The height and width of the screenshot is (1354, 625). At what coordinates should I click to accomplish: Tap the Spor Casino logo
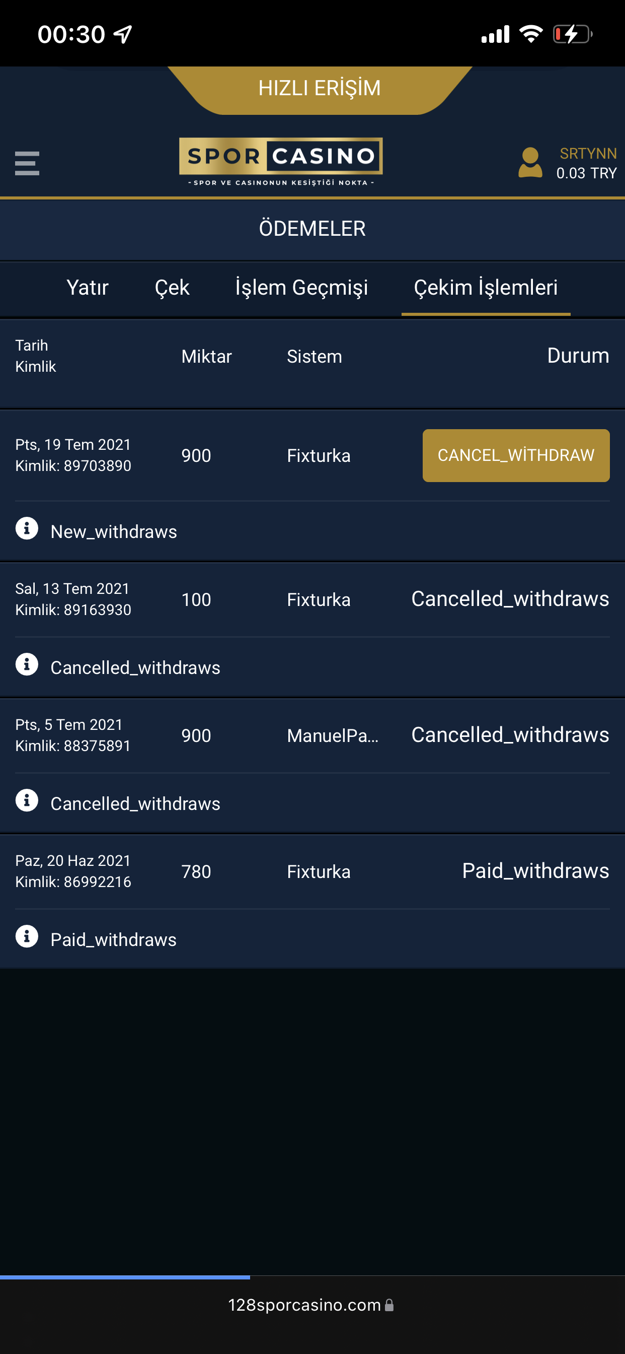point(280,161)
